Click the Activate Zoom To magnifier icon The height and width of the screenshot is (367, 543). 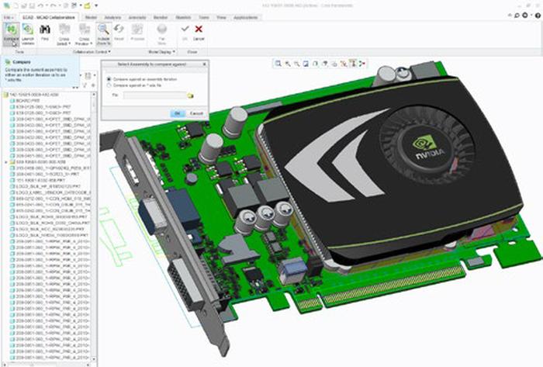[102, 31]
